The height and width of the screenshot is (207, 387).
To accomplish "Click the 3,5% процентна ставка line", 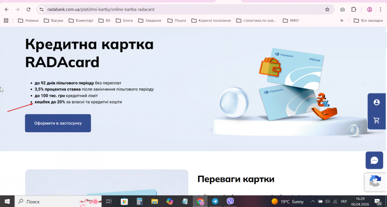I will coord(94,89).
